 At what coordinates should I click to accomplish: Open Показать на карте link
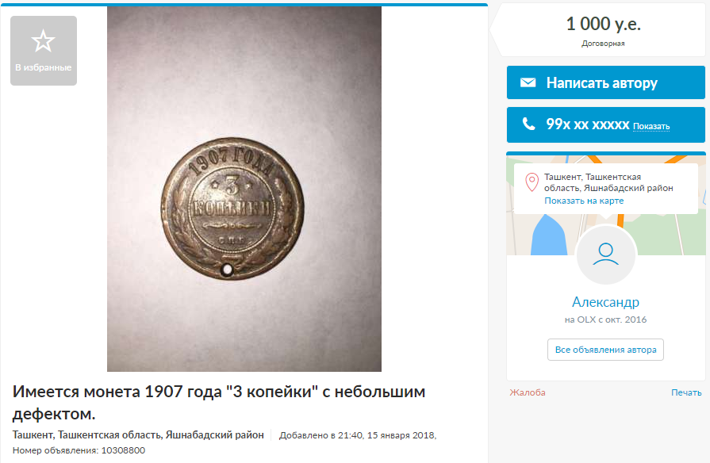coord(584,201)
